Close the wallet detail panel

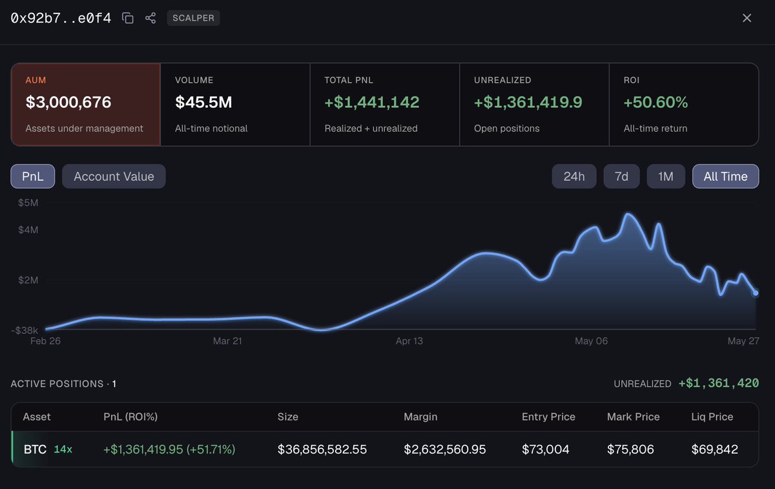pos(747,18)
